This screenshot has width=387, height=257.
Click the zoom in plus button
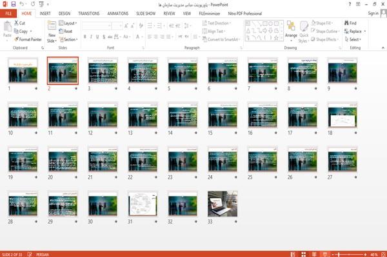[x=365, y=254]
